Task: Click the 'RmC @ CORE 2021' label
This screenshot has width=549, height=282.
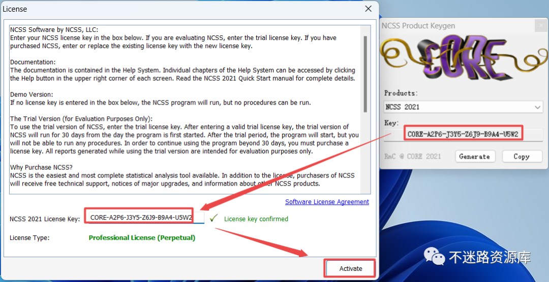Action: click(x=412, y=156)
